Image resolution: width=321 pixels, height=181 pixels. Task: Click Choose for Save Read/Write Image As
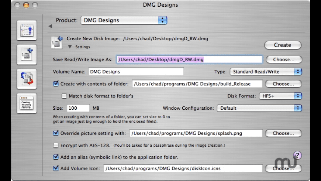284,59
